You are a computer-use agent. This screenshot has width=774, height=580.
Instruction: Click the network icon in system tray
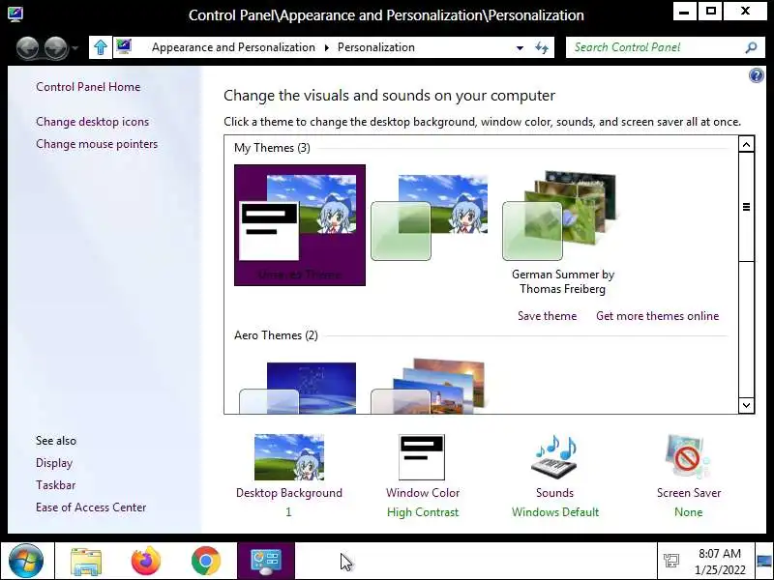click(671, 561)
